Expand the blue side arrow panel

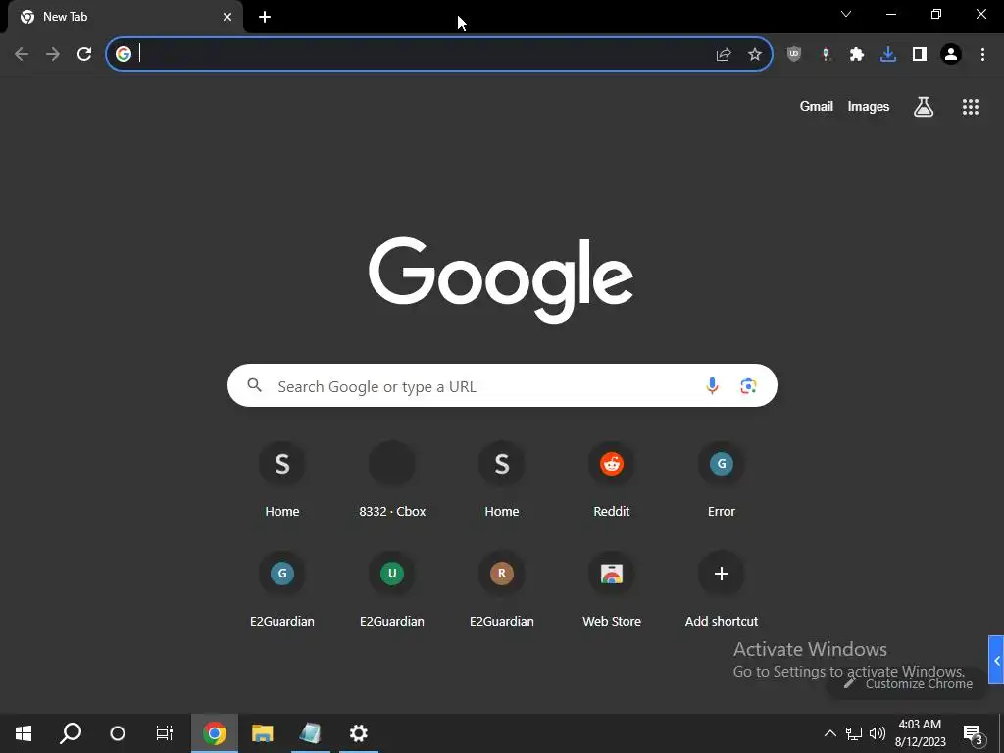(996, 660)
